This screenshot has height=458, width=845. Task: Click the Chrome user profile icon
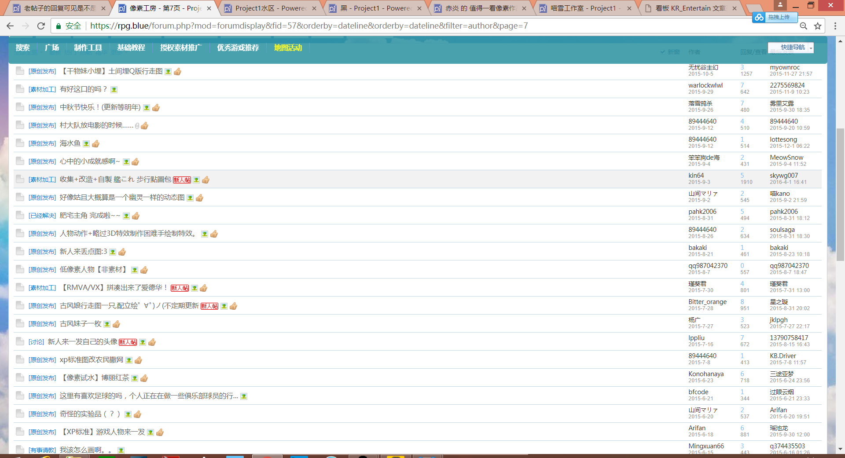pyautogui.click(x=780, y=5)
